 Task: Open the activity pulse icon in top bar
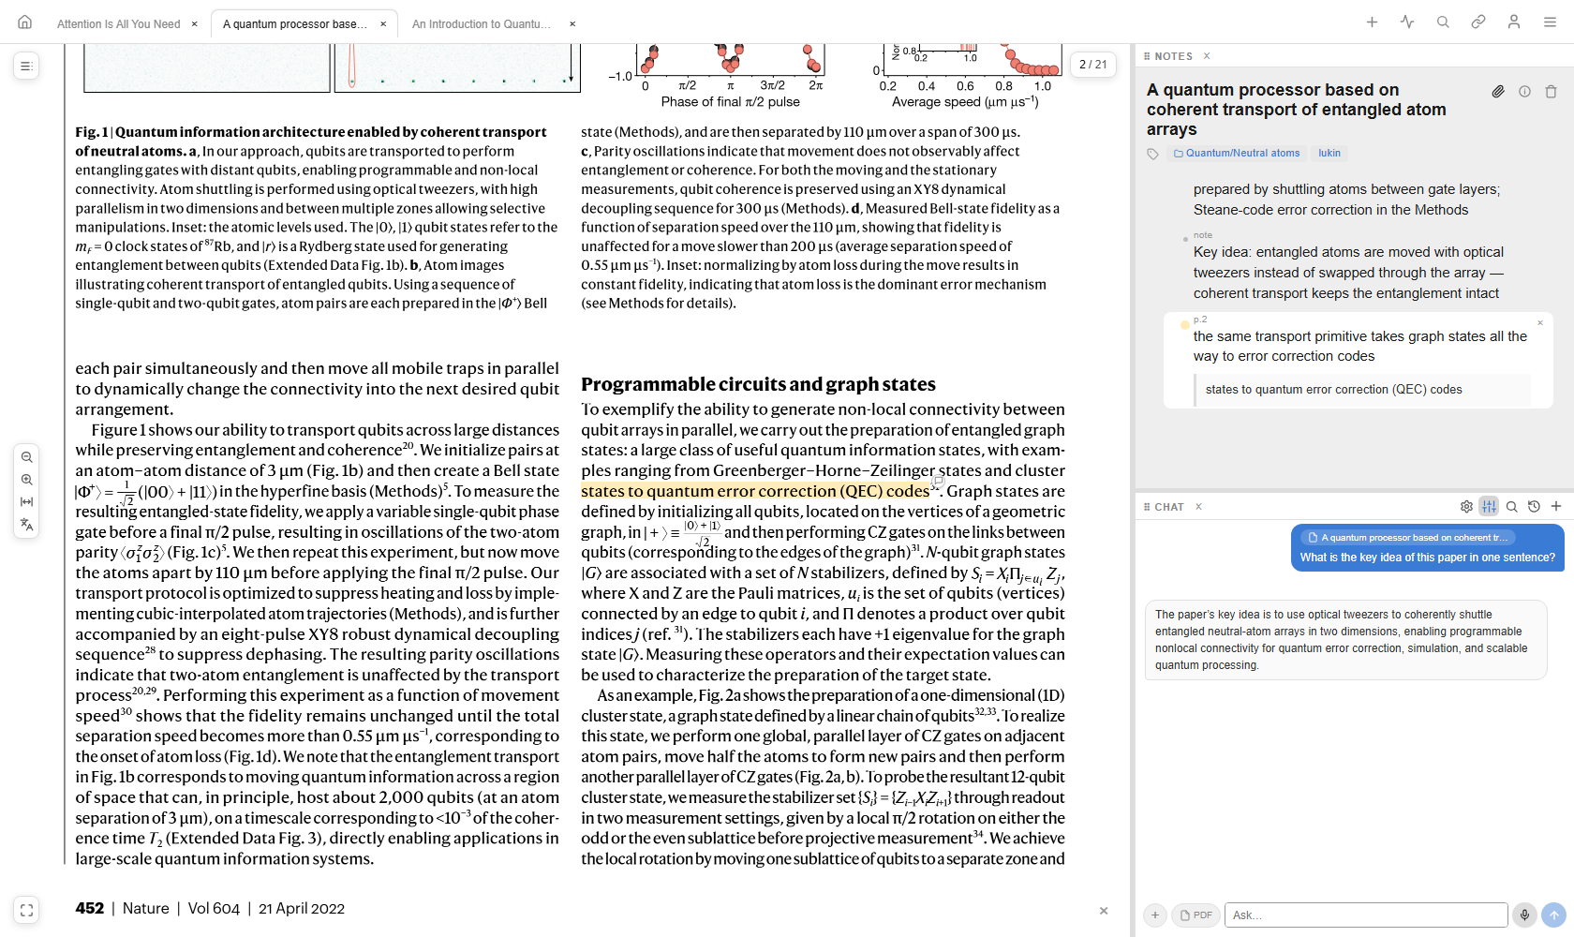coord(1407,22)
